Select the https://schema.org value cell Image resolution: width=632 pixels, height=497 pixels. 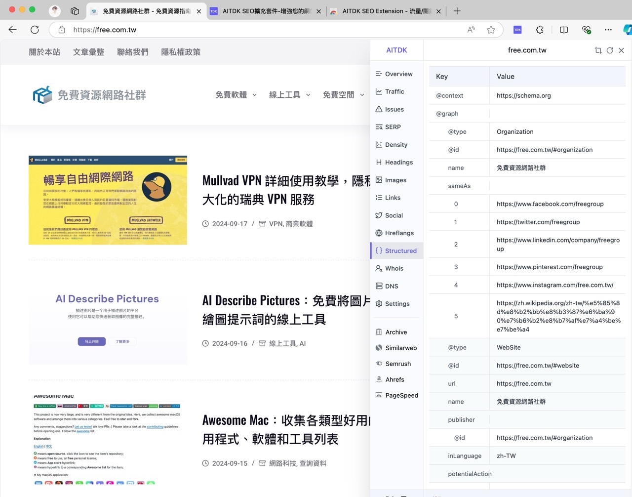[x=557, y=95]
